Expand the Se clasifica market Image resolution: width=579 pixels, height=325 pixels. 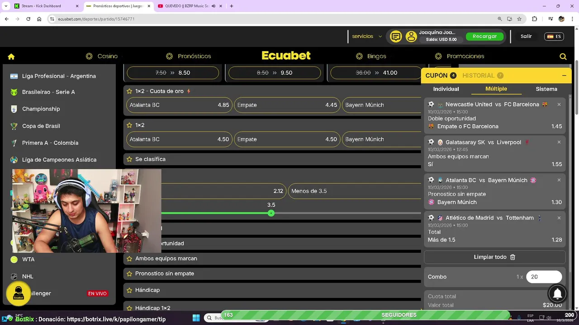coord(272,159)
